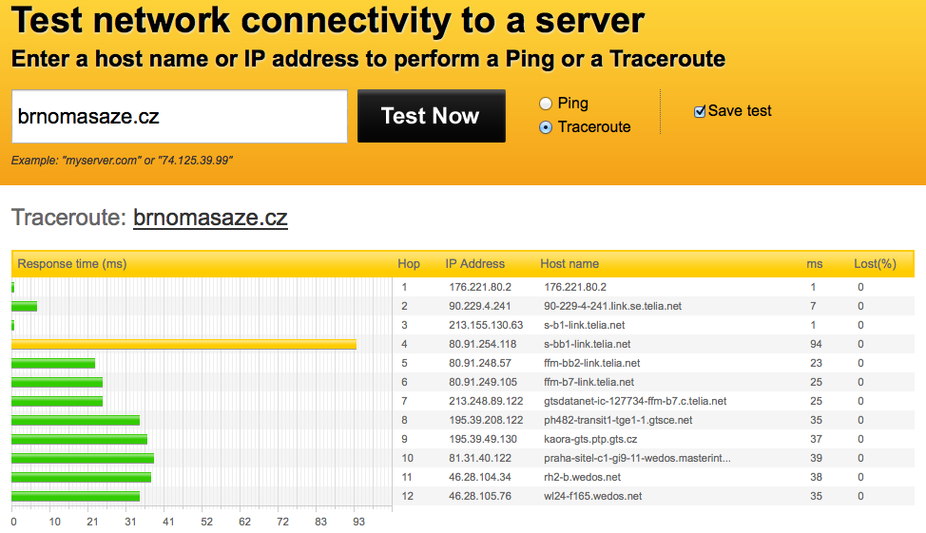Click the Host name column header
The height and width of the screenshot is (533, 926).
click(569, 264)
